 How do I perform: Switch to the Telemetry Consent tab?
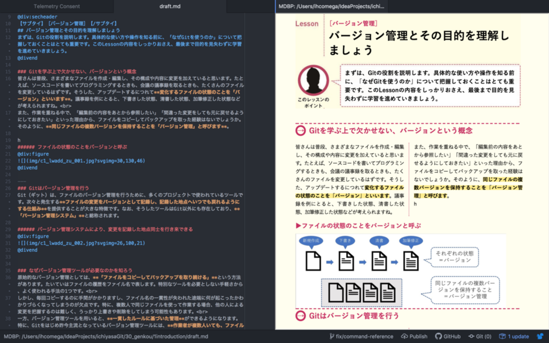(57, 6)
